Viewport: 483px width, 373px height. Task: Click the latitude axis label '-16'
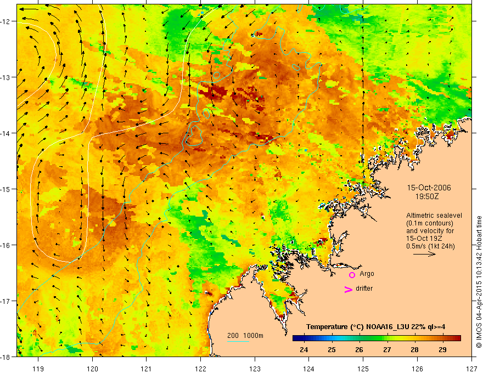(5, 245)
